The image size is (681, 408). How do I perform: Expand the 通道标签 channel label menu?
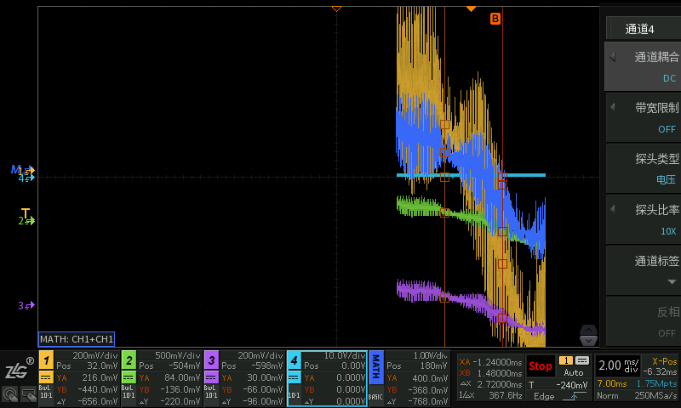pos(644,270)
